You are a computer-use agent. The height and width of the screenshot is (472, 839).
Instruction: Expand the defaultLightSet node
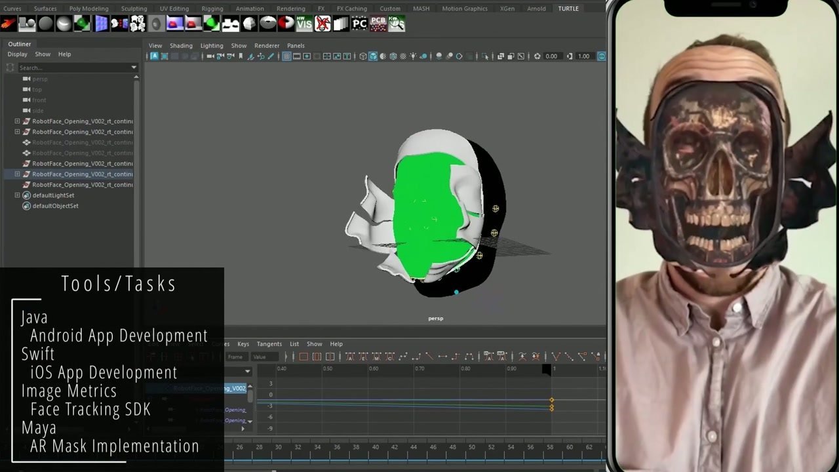[17, 195]
